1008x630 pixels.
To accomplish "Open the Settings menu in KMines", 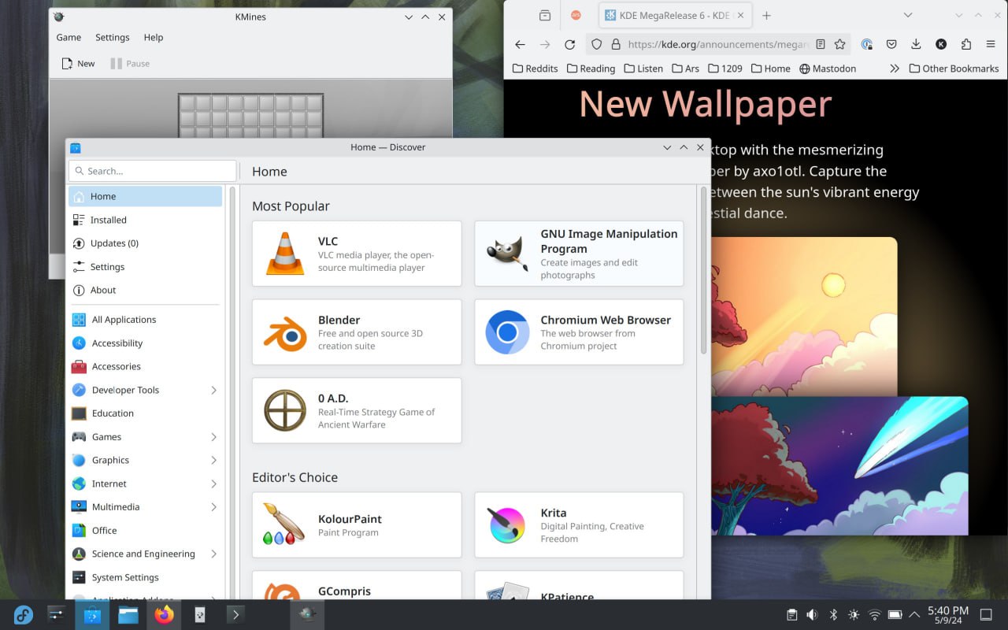I will (x=112, y=37).
